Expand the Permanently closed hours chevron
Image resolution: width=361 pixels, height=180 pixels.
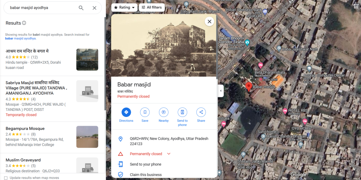point(169,154)
